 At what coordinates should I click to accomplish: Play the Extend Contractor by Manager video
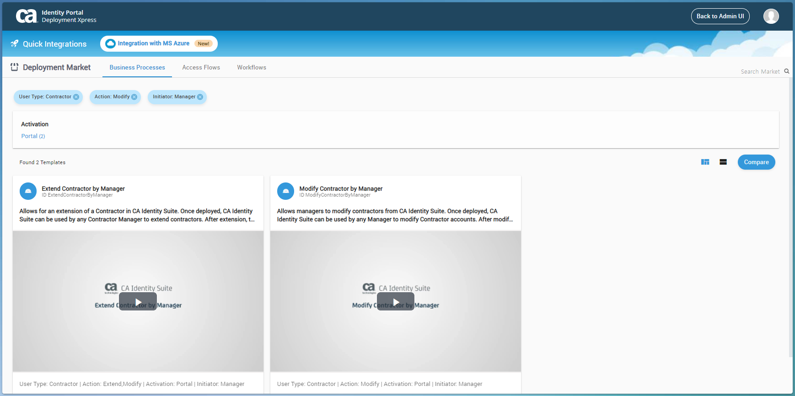pyautogui.click(x=138, y=302)
